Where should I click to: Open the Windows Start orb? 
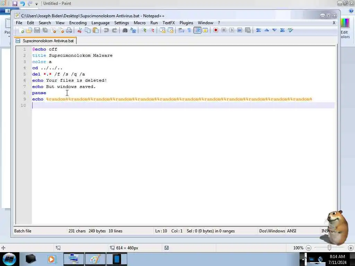pyautogui.click(x=9, y=259)
